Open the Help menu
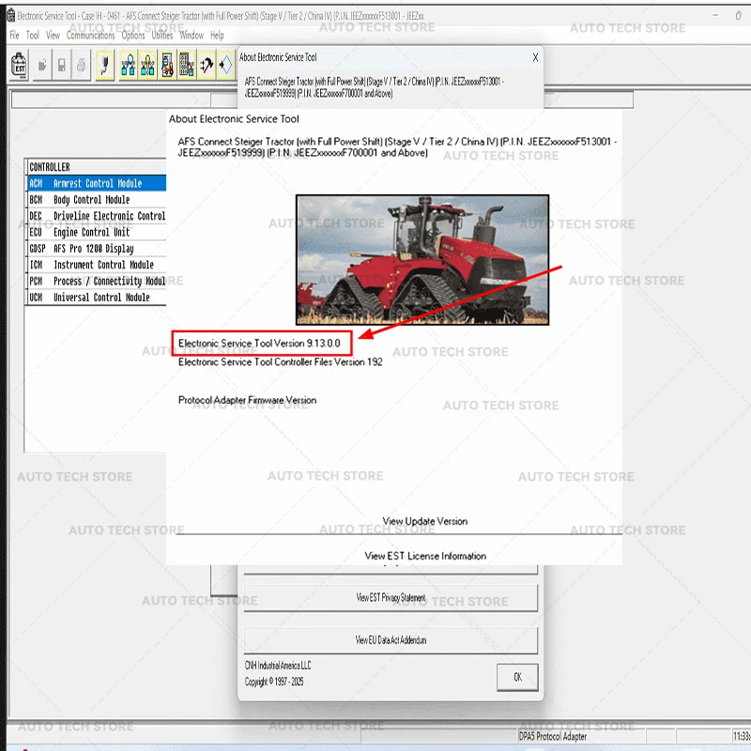This screenshot has width=751, height=751. pos(217,35)
